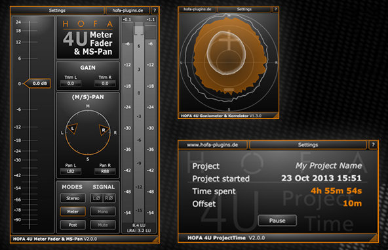Image resolution: width=388 pixels, height=250 pixels.
Task: Open Settings in Goniometer plugin
Action: click(244, 9)
